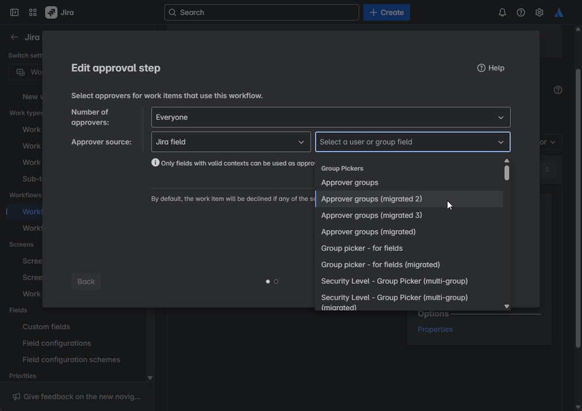Screen dimensions: 582x411
Task: Open the app switcher grid icon
Action: (x=33, y=12)
